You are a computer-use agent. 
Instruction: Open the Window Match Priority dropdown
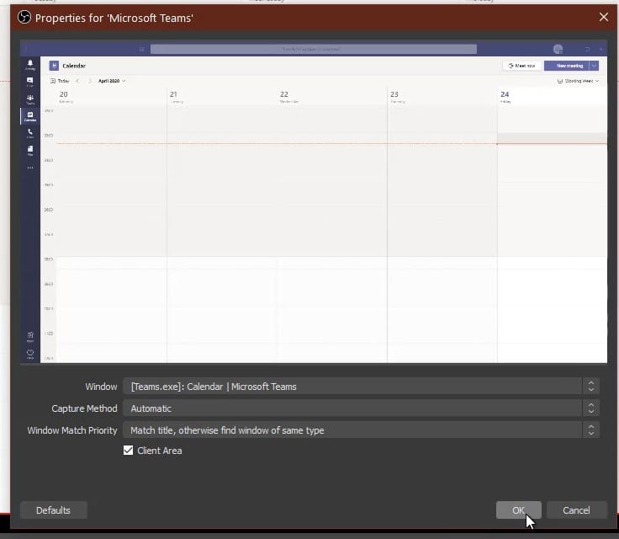(x=352, y=430)
